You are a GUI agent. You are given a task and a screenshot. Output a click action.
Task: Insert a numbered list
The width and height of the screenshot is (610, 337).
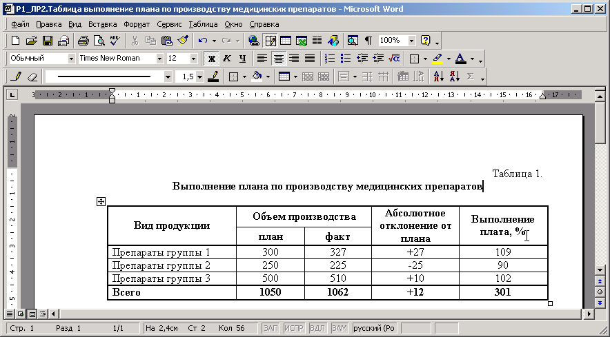pos(330,59)
